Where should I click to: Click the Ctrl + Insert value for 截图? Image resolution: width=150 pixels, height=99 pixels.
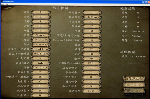pos(138,56)
